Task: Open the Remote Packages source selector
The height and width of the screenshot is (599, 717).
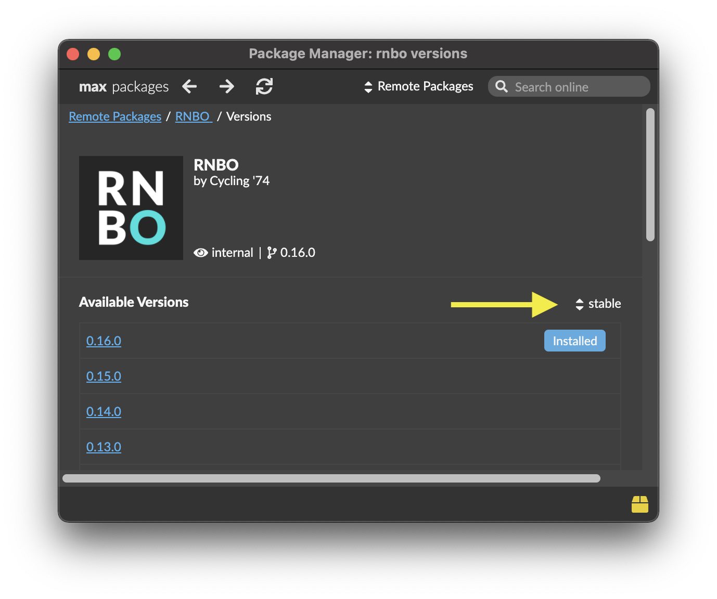Action: coord(418,86)
